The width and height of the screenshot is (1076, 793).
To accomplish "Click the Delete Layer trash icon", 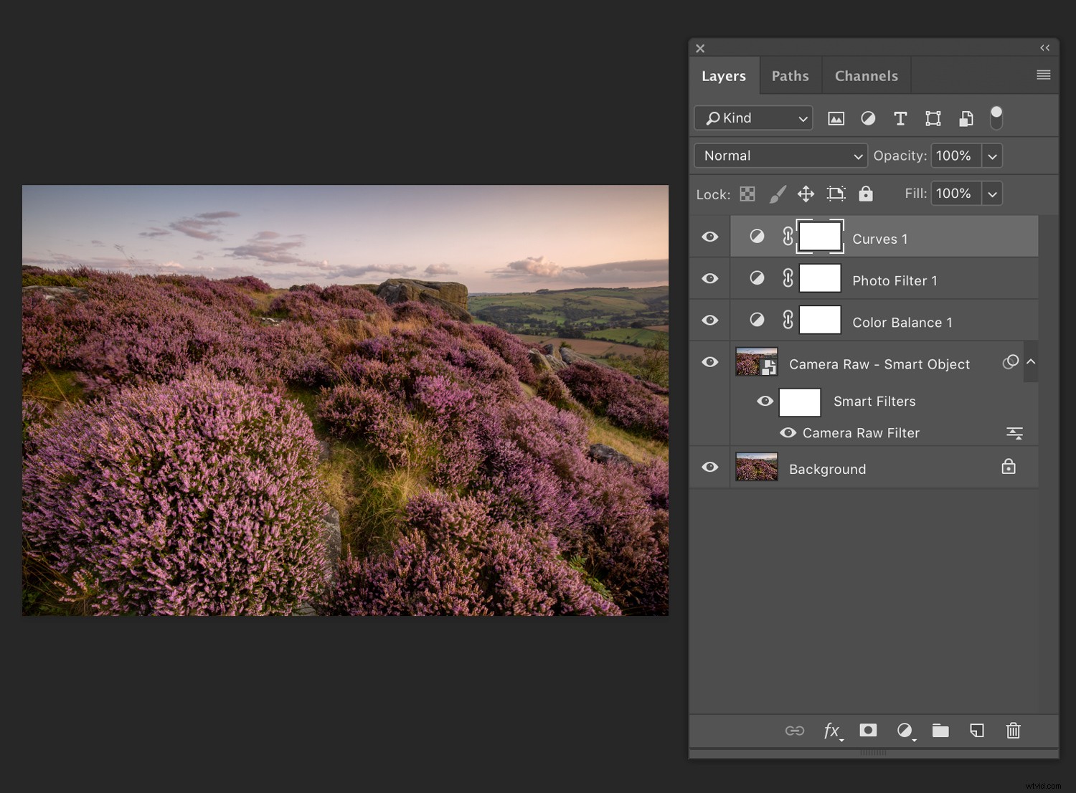I will pos(1013,731).
